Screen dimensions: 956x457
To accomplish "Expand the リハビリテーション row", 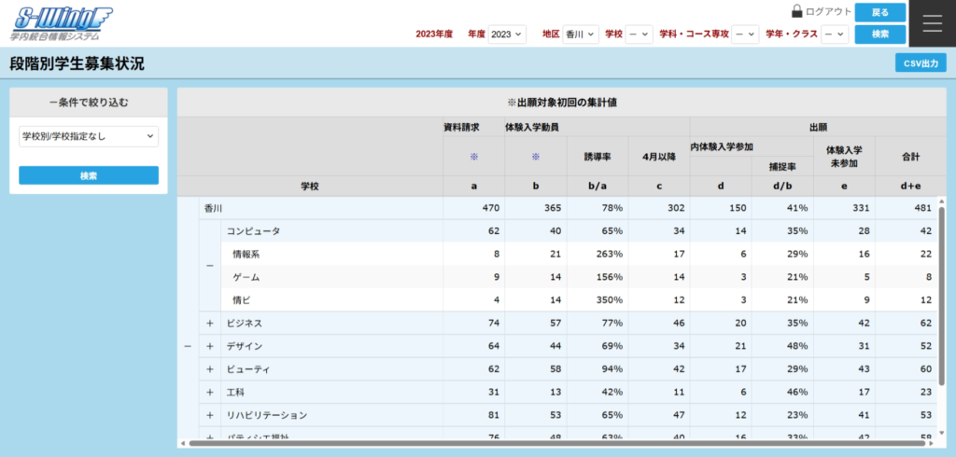I will 210,415.
